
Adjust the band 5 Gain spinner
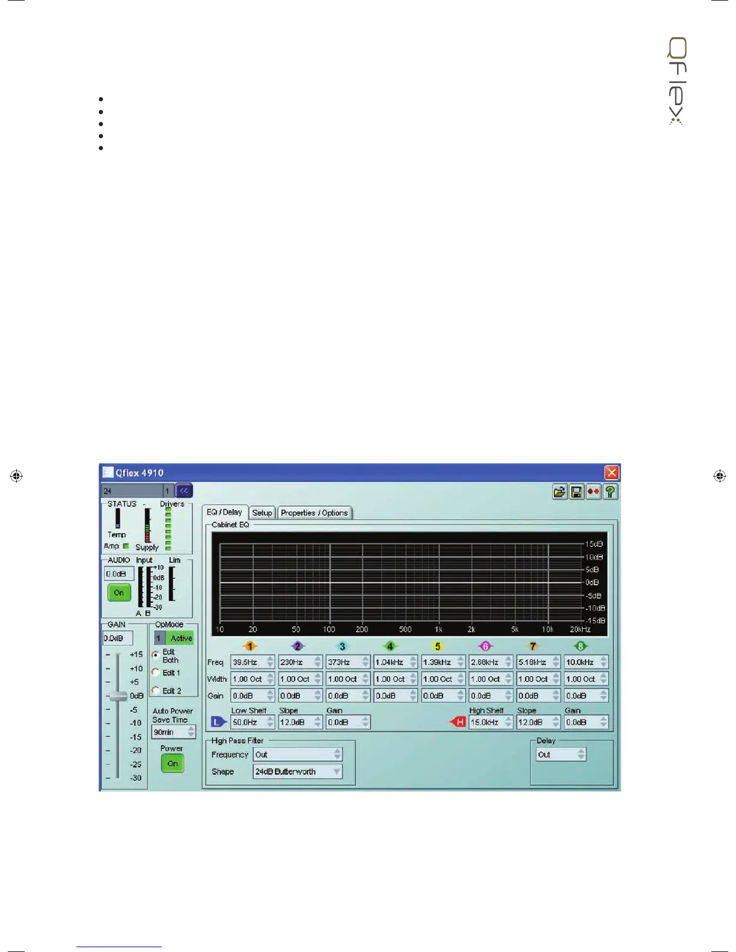point(443,695)
